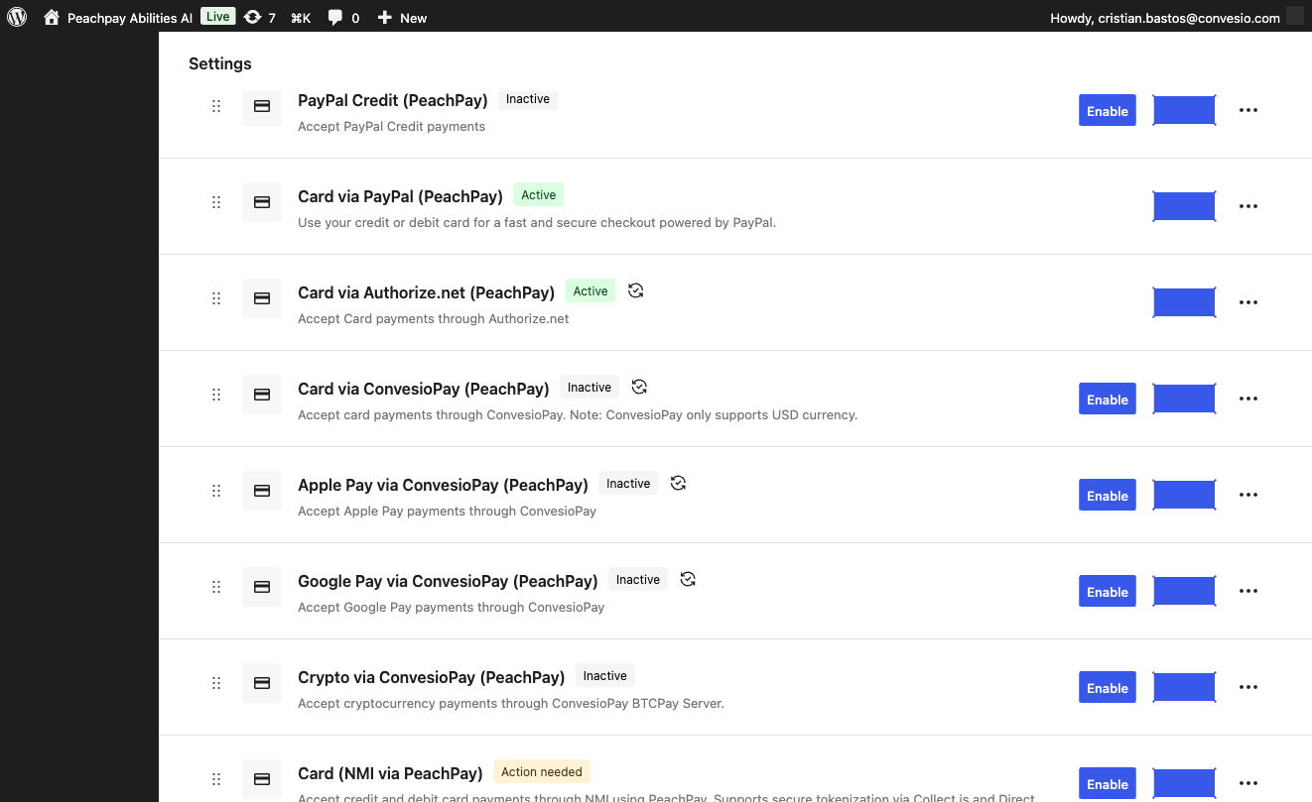Click the Inactive badge on Crypto via ConvesioPay
Image resolution: width=1312 pixels, height=802 pixels.
pyautogui.click(x=605, y=676)
